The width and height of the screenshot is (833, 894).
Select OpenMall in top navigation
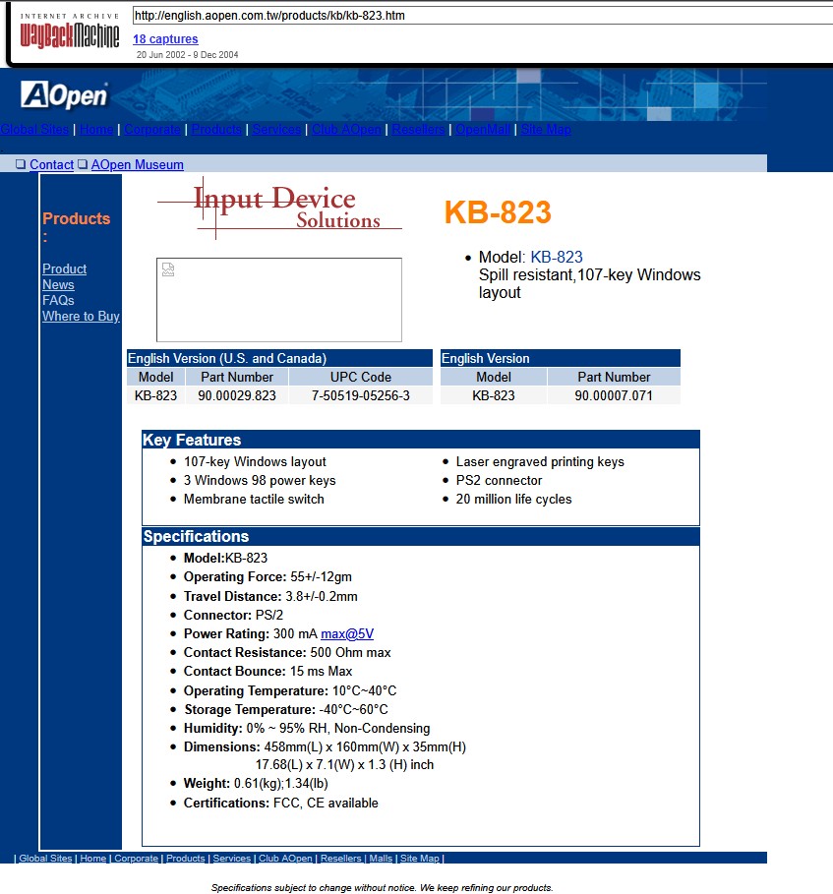[483, 130]
